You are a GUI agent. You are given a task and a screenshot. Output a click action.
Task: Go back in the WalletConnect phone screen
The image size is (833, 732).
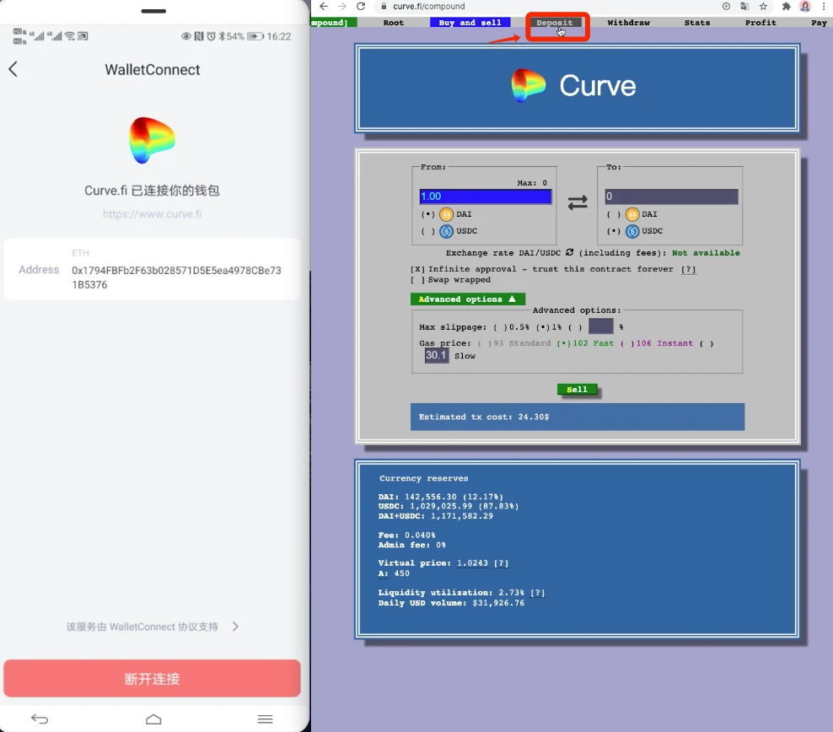click(13, 69)
